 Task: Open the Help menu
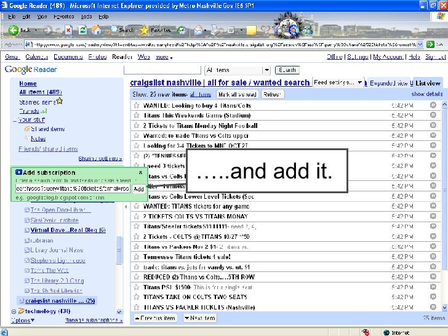103,17
